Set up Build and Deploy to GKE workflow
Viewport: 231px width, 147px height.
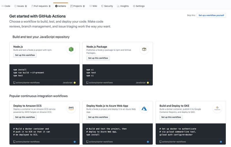click(171, 117)
